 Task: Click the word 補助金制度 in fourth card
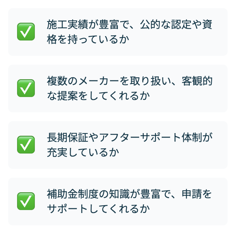point(73,194)
